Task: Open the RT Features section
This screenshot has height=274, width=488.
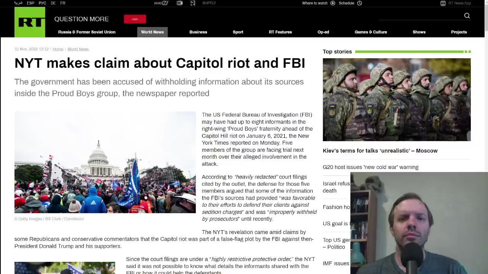Action: 280,32
